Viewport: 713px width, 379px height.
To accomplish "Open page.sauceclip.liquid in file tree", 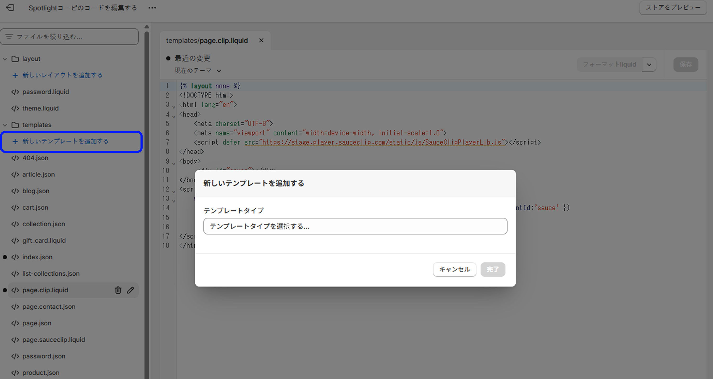I will click(x=53, y=339).
